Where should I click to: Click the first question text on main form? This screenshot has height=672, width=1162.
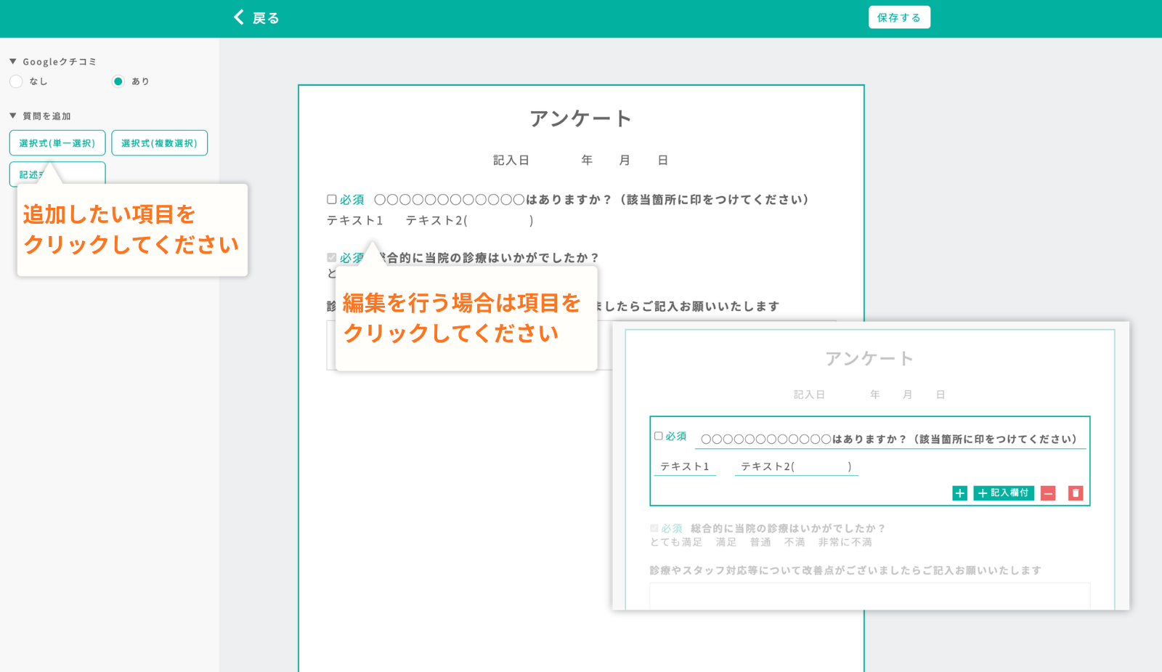click(592, 200)
